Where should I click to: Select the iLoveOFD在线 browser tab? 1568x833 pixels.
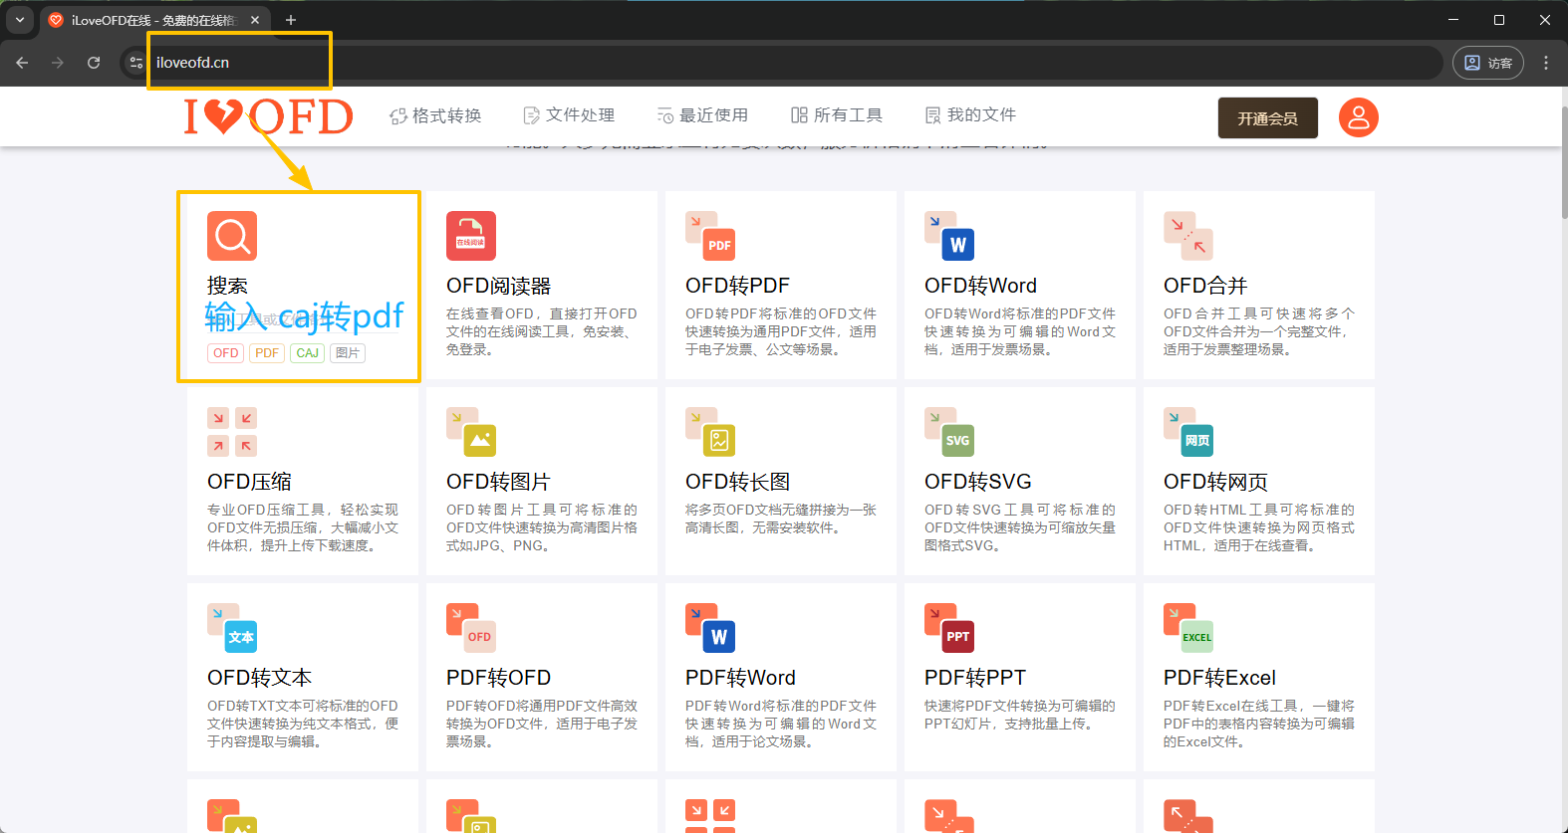[154, 20]
